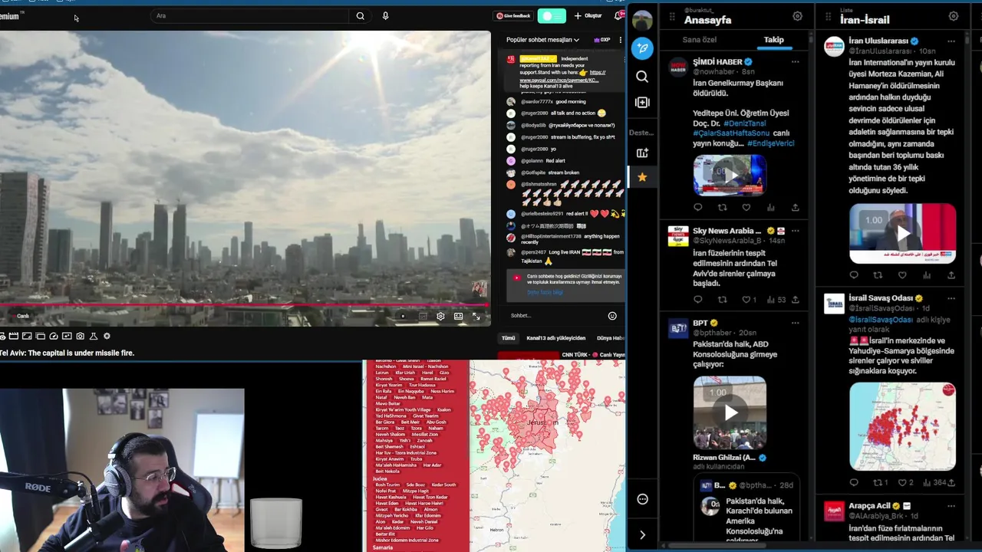Click the Sky News Arabia account name

pos(727,230)
